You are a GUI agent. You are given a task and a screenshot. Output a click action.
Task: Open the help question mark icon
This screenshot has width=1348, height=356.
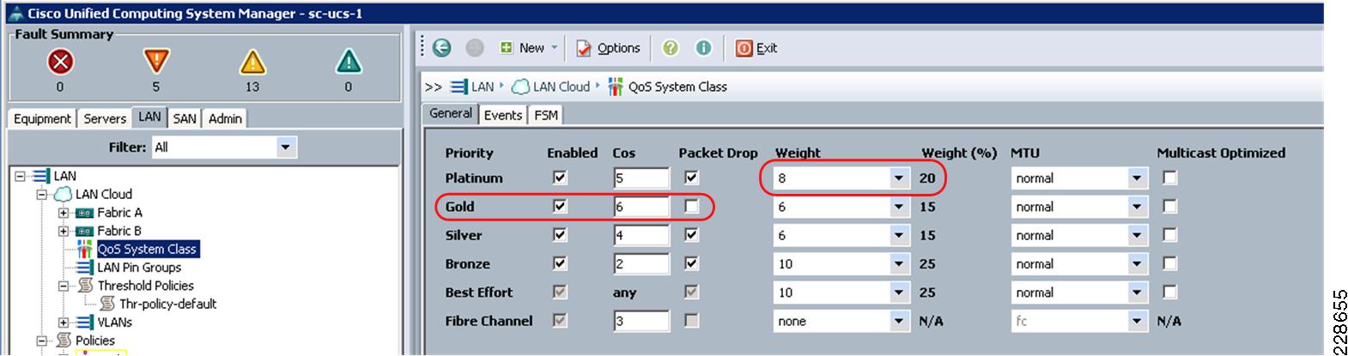pos(671,48)
